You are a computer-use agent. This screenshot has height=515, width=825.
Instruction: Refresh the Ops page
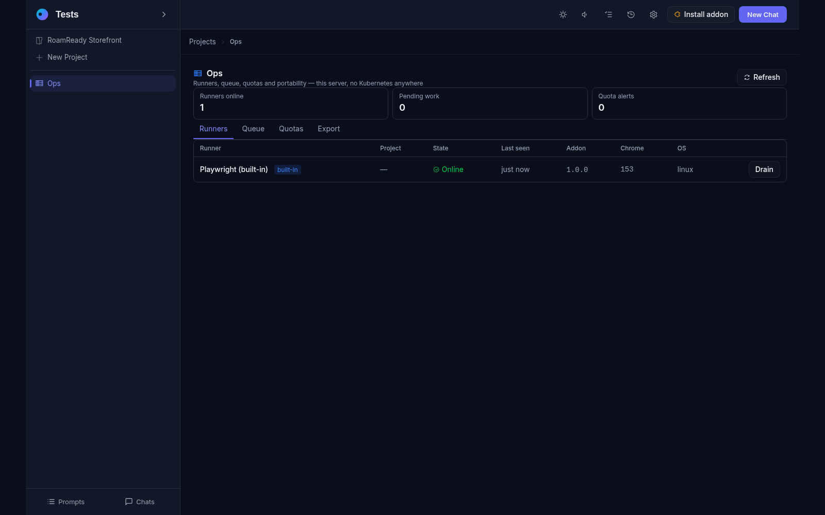click(762, 77)
